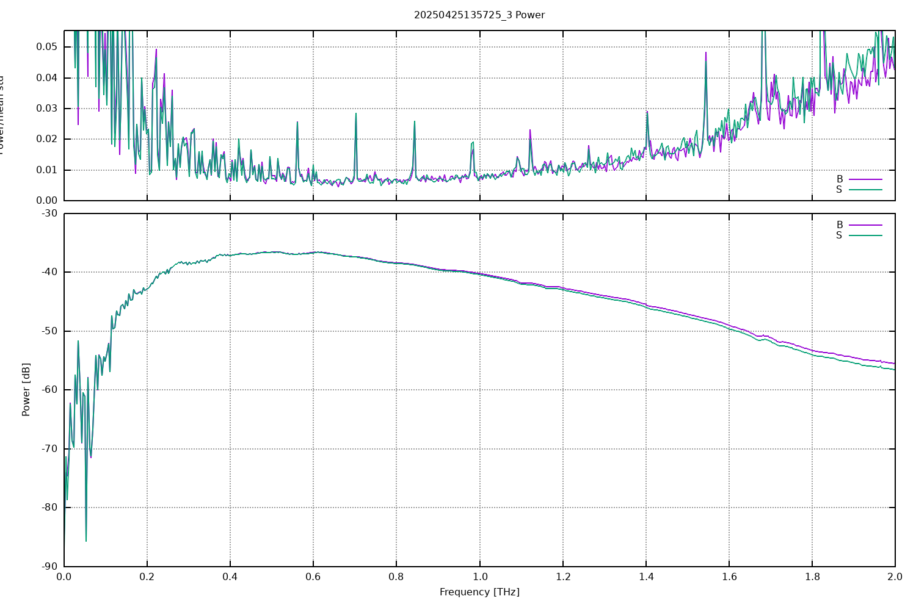Viewport: 916px width, 610px height.
Task: Select the S legend label in lower plot
Action: pos(839,235)
